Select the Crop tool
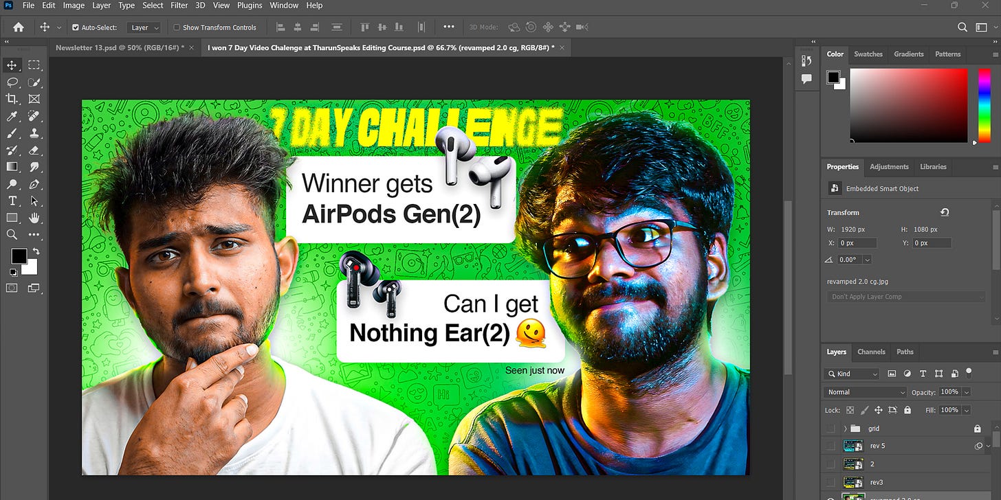Viewport: 1001px width, 500px height. pos(12,99)
